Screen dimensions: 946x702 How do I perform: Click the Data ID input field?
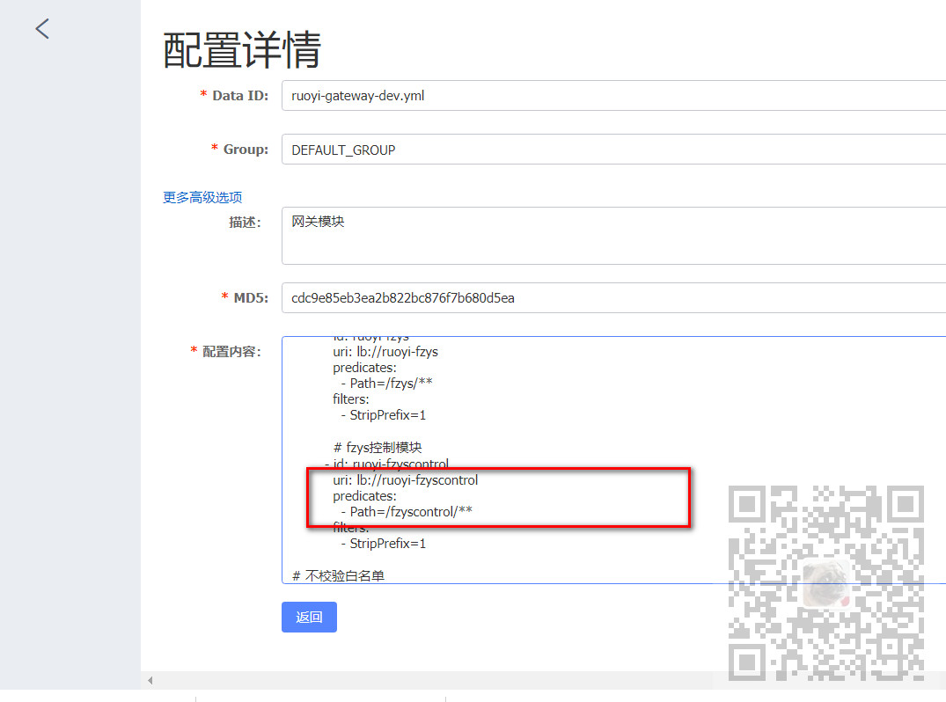(613, 95)
